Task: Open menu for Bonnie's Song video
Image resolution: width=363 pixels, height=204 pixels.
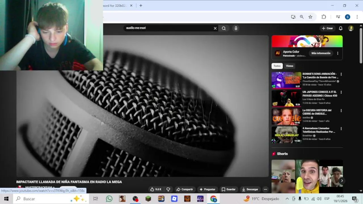Action: (341, 74)
